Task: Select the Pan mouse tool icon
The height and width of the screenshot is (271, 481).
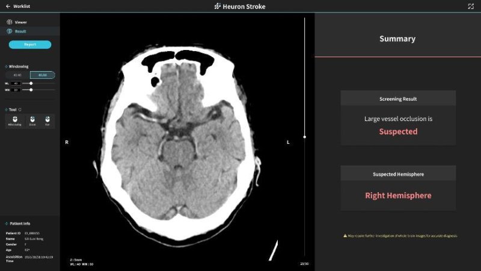Action: 47,120
